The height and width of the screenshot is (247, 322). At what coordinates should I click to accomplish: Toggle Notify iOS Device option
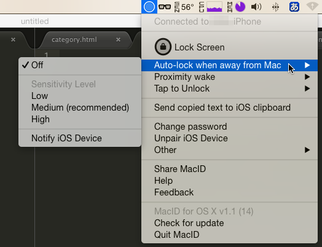point(80,138)
